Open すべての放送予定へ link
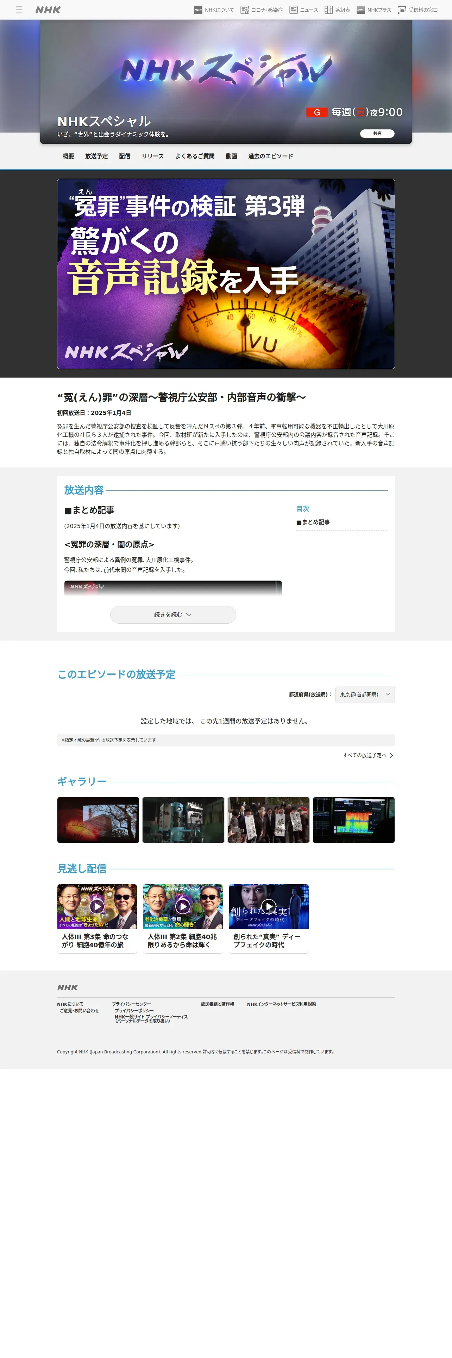 click(x=365, y=756)
